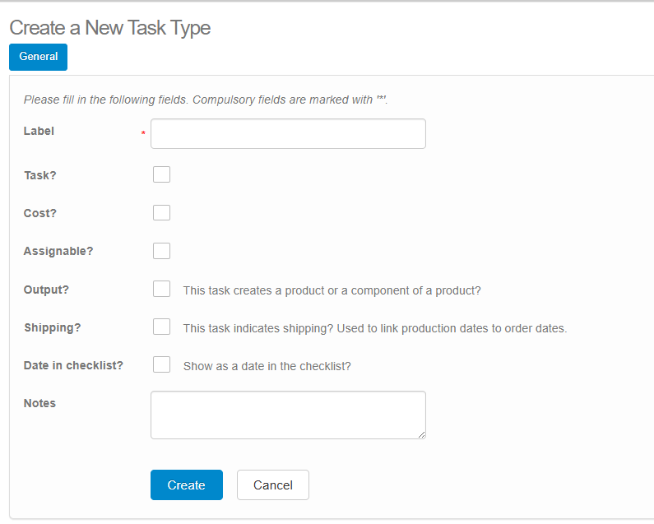The image size is (654, 524).
Task: Click the bold 'Notes' field label
Action: coord(39,403)
